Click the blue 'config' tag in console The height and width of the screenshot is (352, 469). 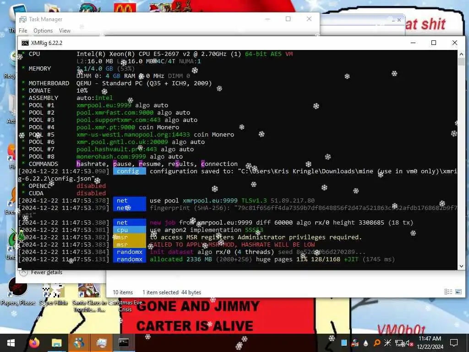(x=130, y=171)
